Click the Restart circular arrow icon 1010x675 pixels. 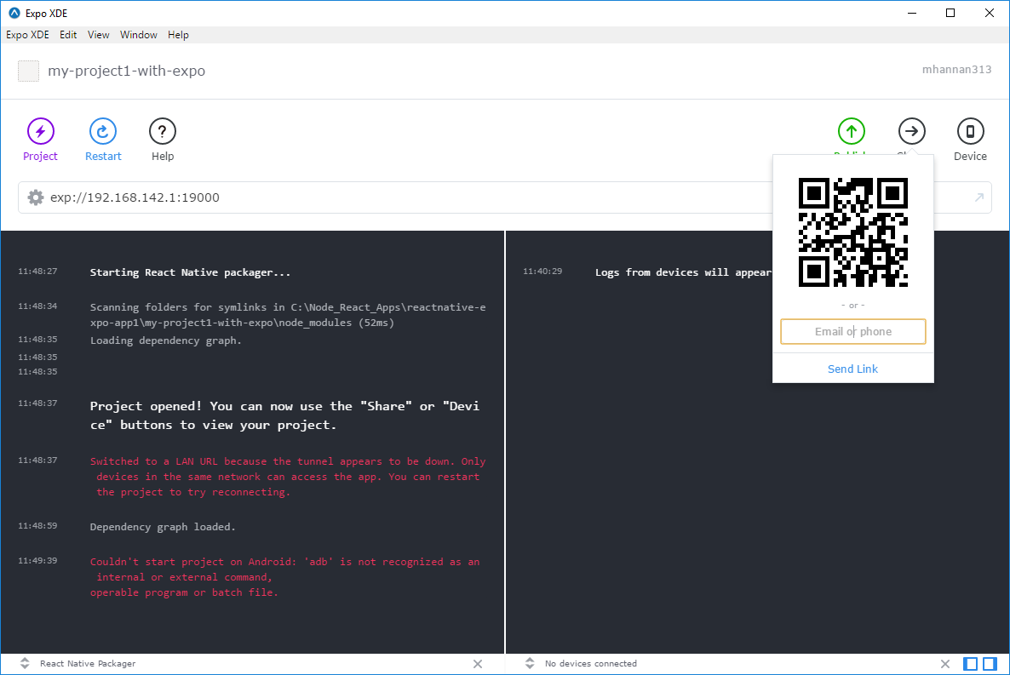click(x=102, y=131)
